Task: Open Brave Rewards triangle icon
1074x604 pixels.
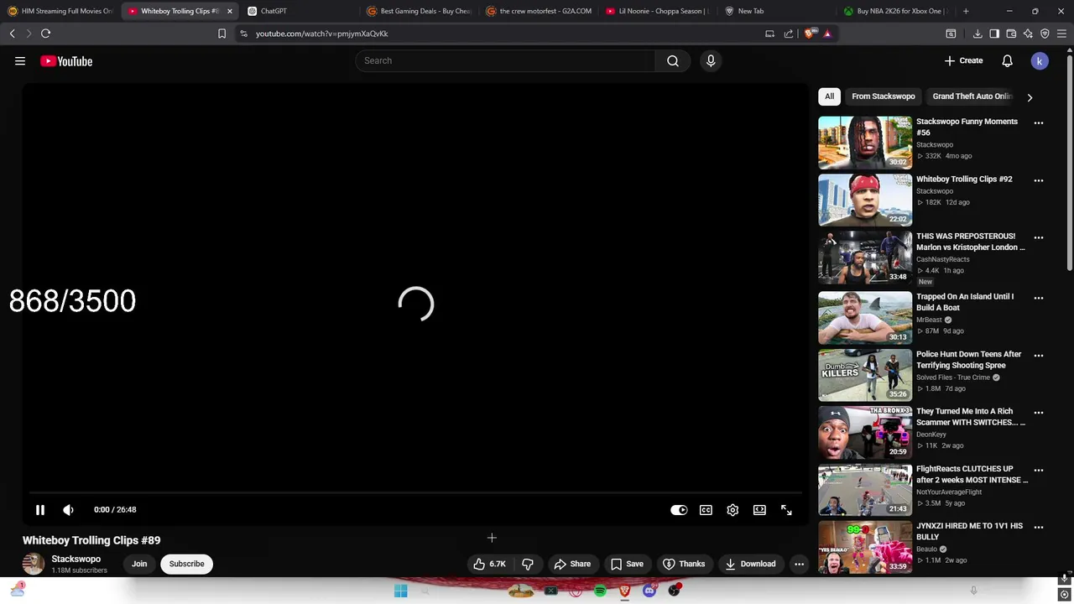Action: click(x=827, y=34)
